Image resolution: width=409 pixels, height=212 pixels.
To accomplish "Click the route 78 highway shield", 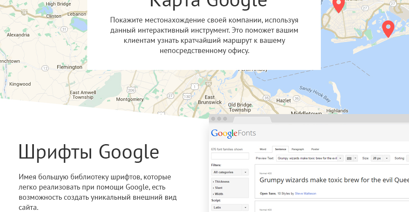I will (25, 12).
